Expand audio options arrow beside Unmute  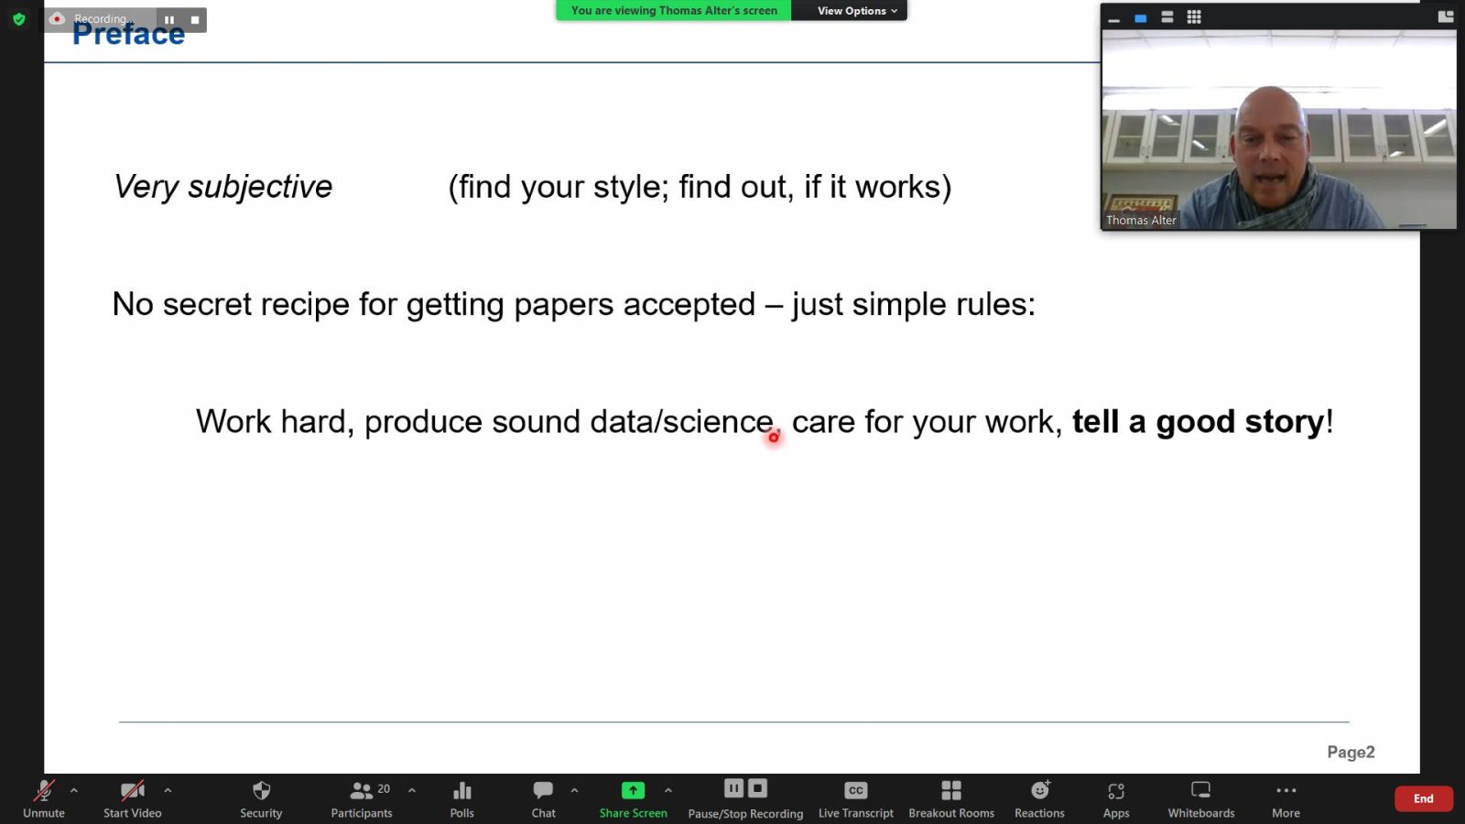point(74,790)
